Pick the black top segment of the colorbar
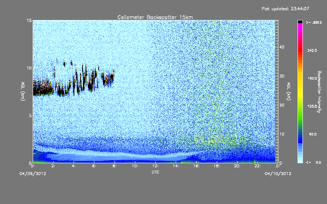The image size is (327, 204). point(300,22)
